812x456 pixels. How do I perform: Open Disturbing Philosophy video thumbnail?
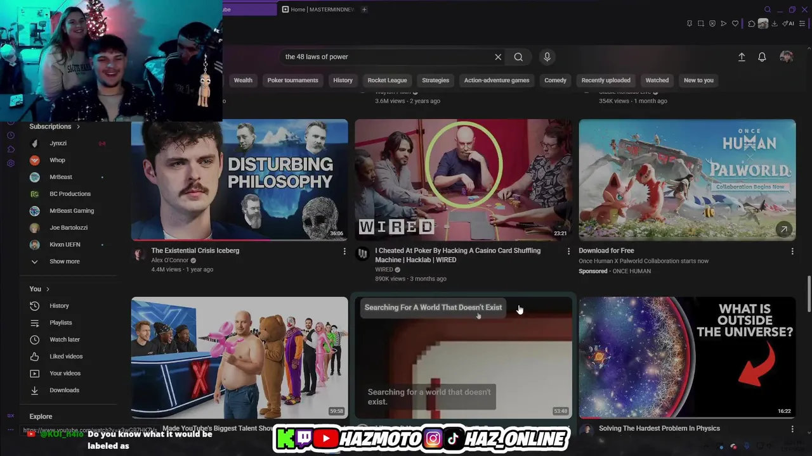239,180
